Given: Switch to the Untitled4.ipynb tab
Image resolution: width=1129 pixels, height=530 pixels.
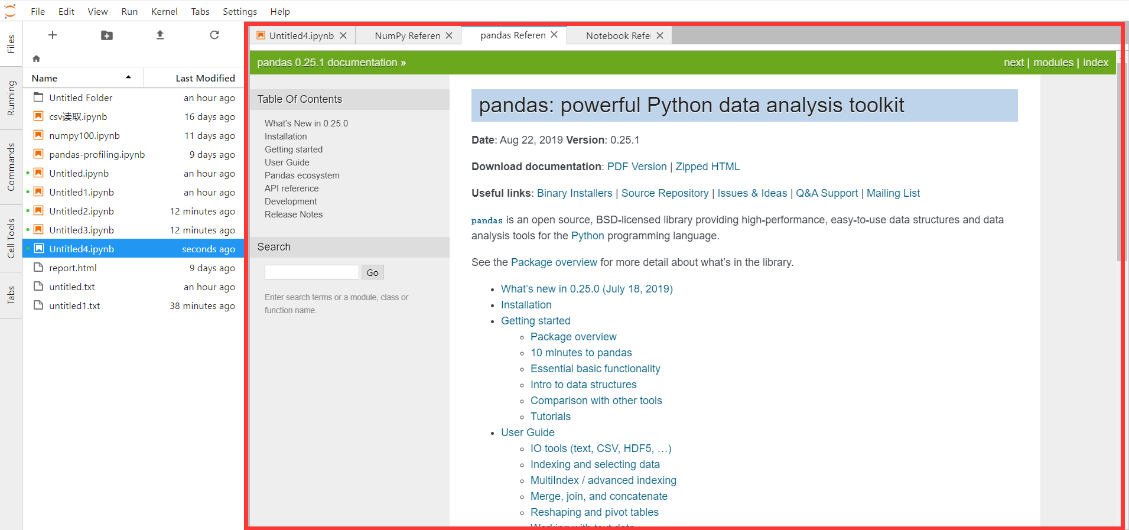Looking at the screenshot, I should [x=301, y=35].
